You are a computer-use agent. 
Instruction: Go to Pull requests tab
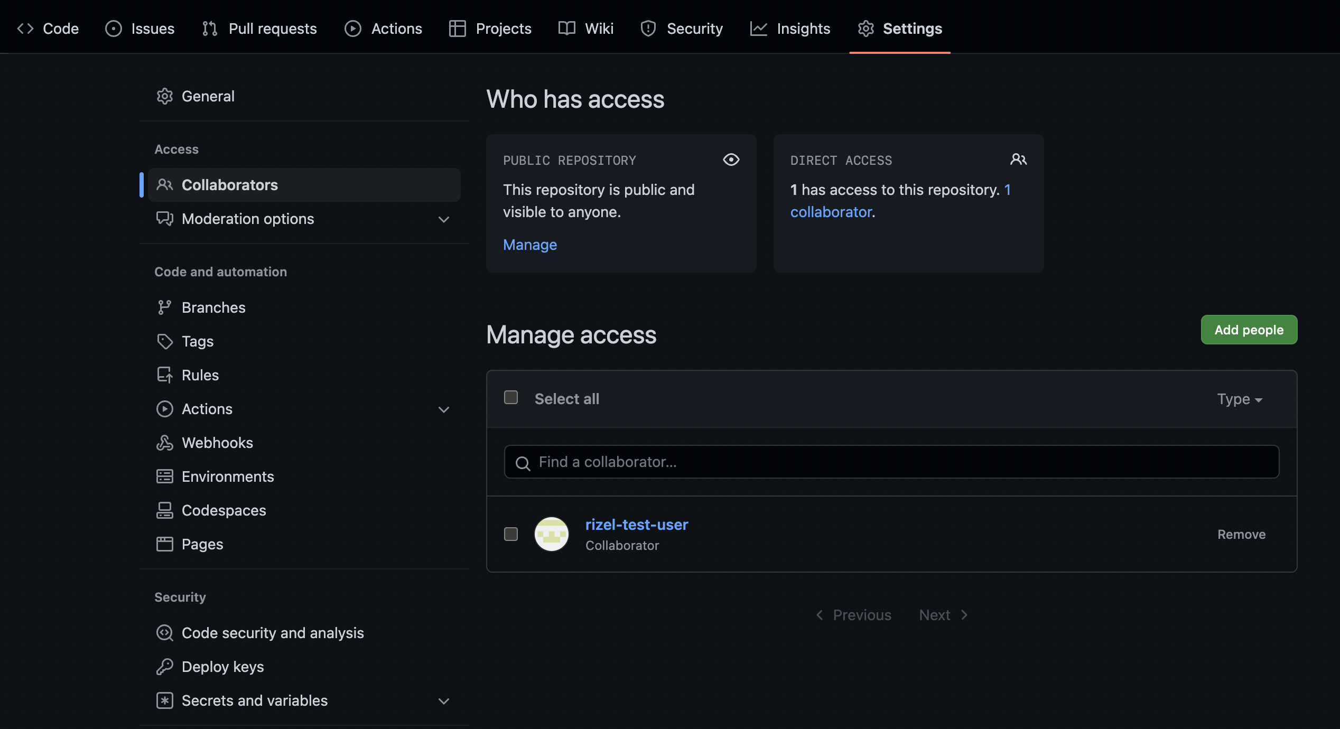tap(259, 29)
